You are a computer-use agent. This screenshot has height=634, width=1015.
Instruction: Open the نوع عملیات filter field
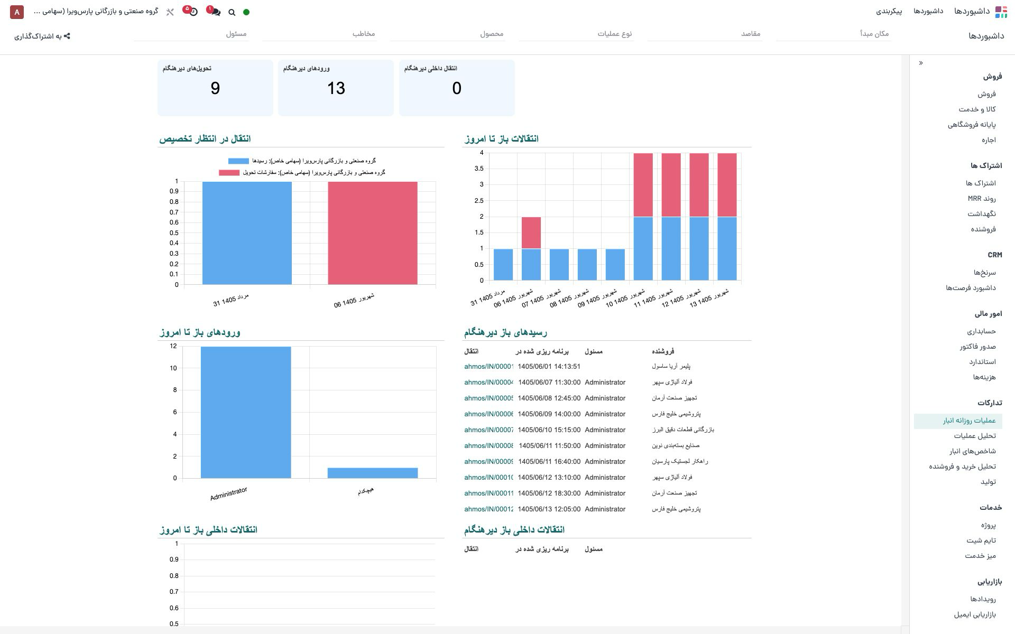coord(576,34)
